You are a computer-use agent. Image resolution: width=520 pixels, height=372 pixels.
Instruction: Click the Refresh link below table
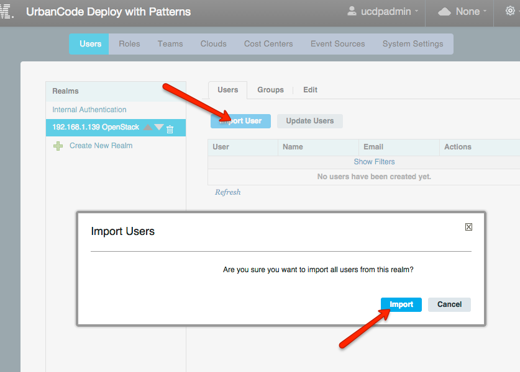point(228,192)
